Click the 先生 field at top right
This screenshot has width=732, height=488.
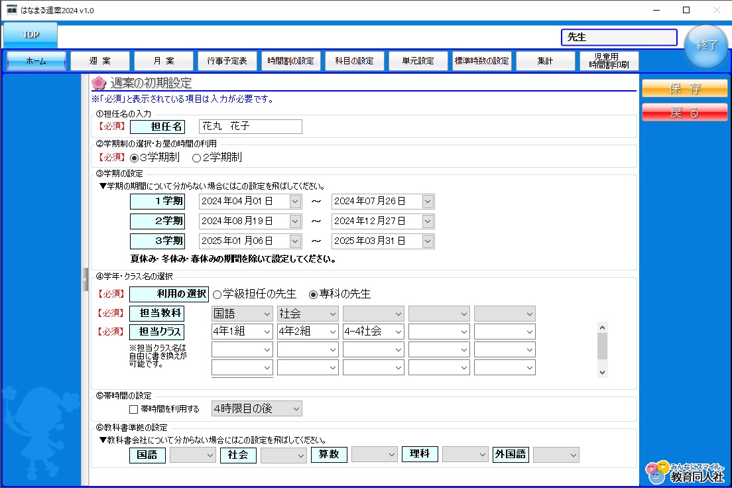(619, 37)
